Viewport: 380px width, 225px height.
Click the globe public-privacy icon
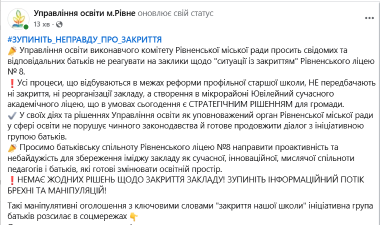[59, 24]
